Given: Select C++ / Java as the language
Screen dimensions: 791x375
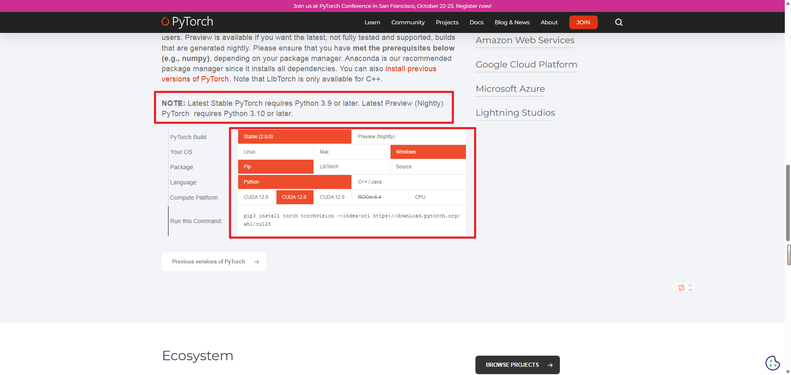Looking at the screenshot, I should (409, 182).
